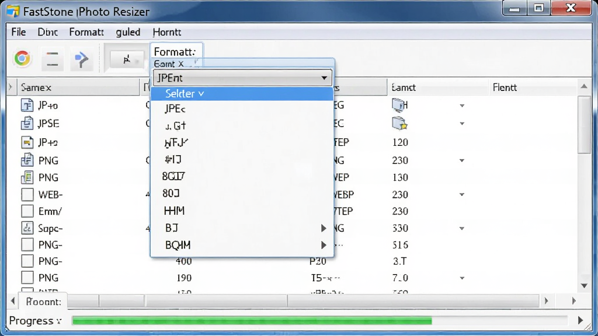This screenshot has width=598, height=336.
Task: Click the far-right horizontal scroll arrow
Action: click(x=573, y=301)
